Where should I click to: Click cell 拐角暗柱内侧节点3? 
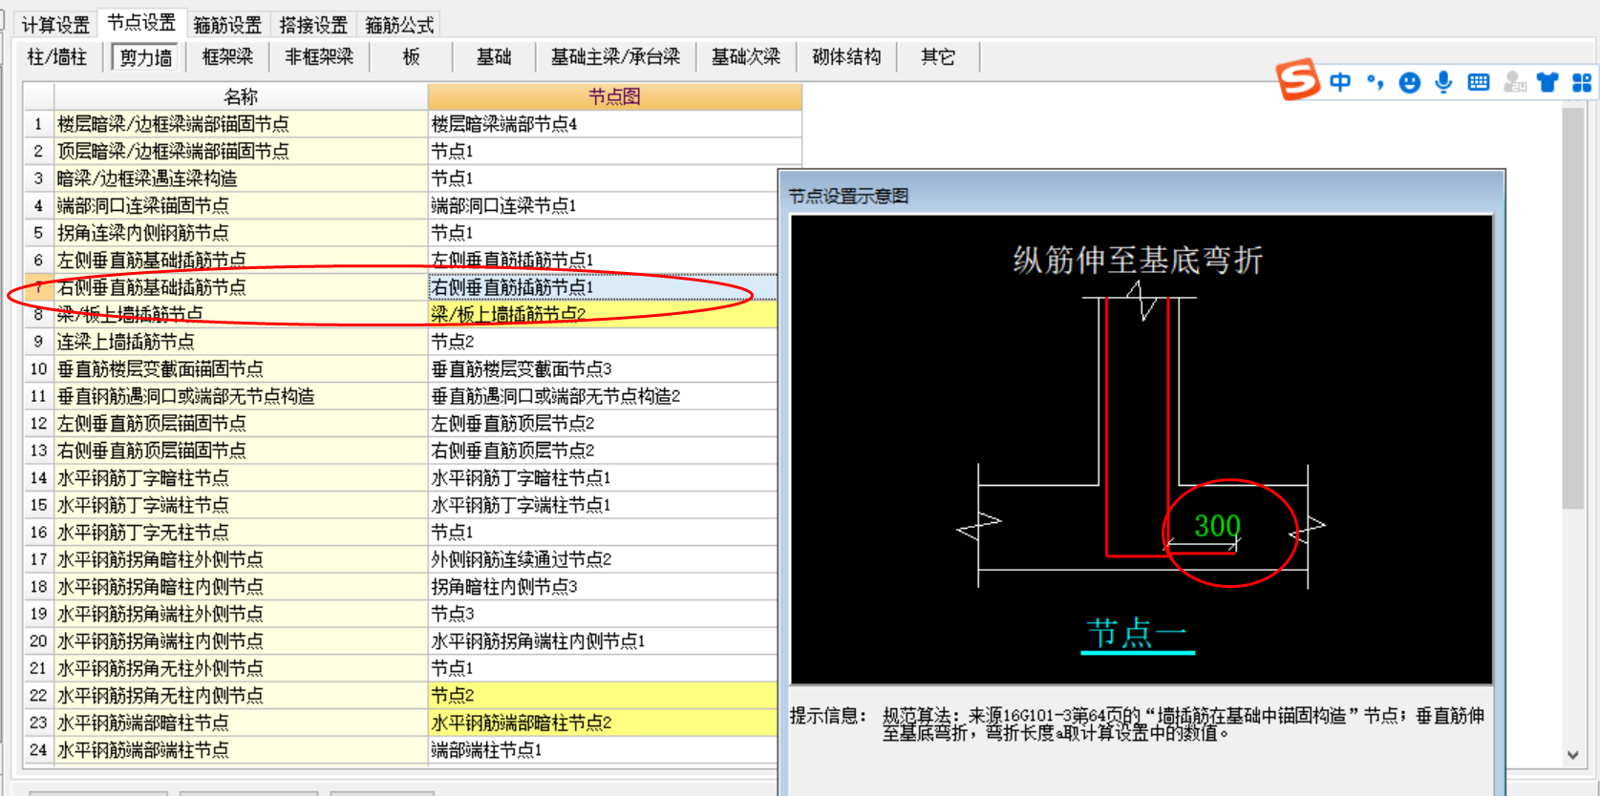[603, 586]
